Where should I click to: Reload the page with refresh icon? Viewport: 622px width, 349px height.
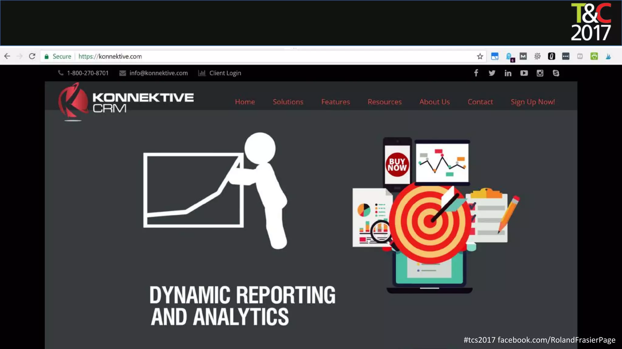[x=32, y=56]
